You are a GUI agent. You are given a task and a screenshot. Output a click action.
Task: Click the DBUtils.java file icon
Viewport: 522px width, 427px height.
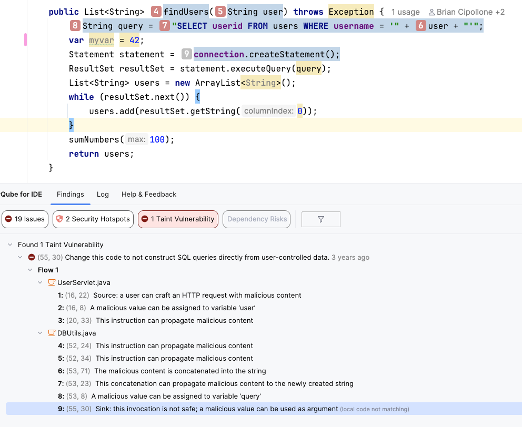(52, 333)
